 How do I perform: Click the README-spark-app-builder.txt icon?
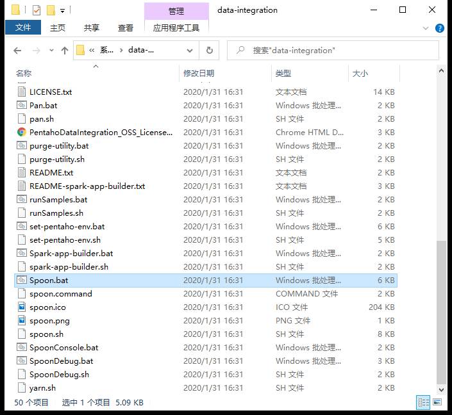[22, 186]
